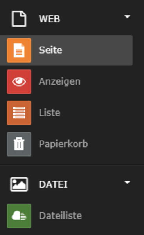144x235 pixels.
Task: Toggle the DATEI section header label
Action: point(53,184)
